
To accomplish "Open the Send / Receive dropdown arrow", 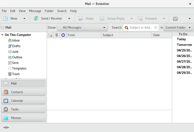I will pos(69,19).
